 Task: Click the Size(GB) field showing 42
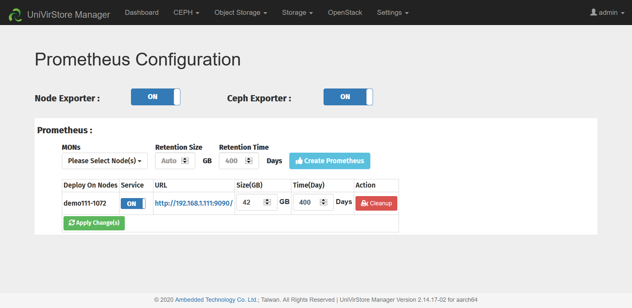[x=257, y=202]
